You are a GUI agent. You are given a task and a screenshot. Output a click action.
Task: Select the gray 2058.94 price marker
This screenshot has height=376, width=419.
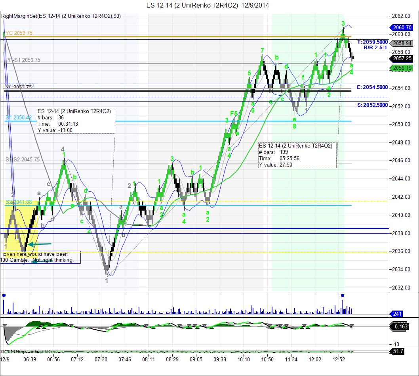[401, 43]
